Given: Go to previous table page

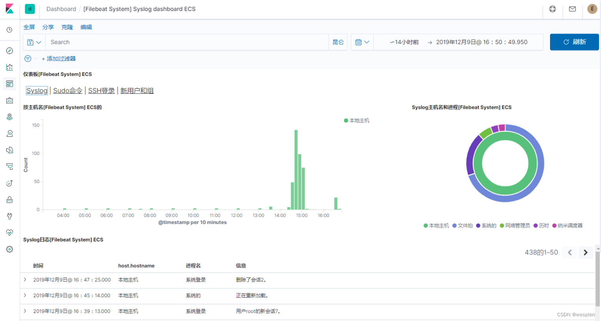Looking at the screenshot, I should tap(569, 252).
